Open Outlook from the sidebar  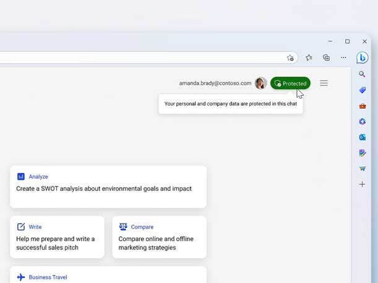tap(363, 137)
